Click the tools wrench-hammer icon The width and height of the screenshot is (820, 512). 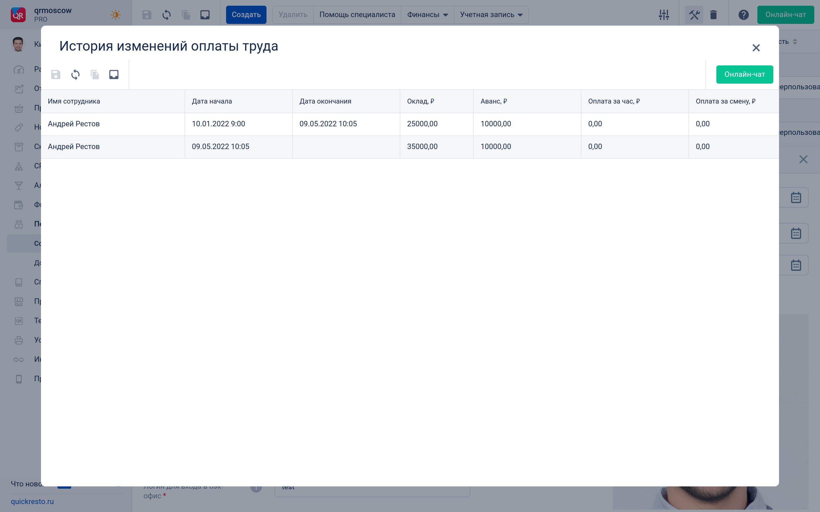pyautogui.click(x=694, y=15)
